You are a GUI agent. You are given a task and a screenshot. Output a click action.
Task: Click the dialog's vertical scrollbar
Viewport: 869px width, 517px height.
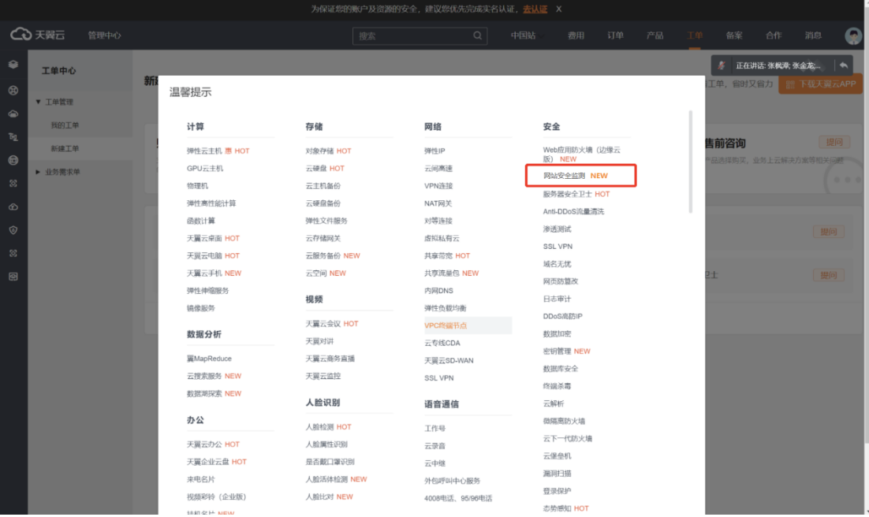coord(691,162)
